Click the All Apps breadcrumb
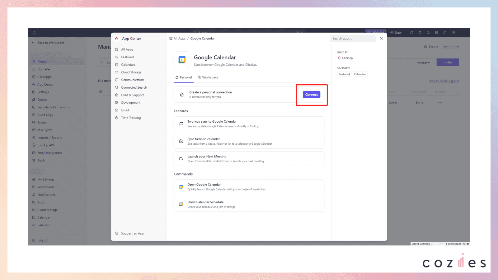Viewport: 498px width, 280px height. pyautogui.click(x=177, y=39)
